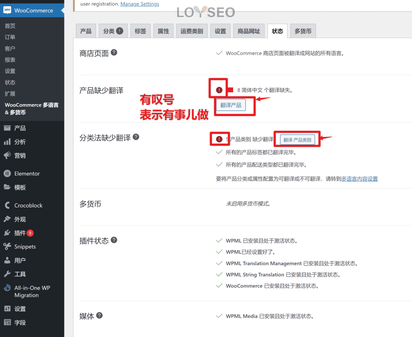Click text 所有的产品配送类型都已翻译完毕。

tap(266, 165)
